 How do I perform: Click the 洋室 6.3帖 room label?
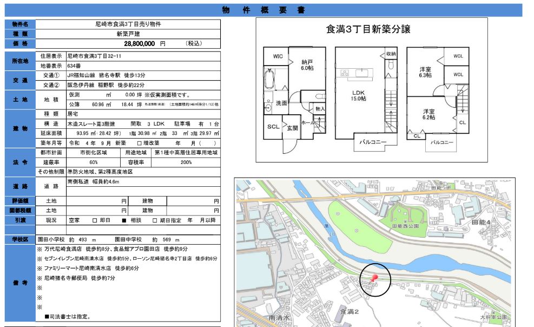pyautogui.click(x=425, y=72)
